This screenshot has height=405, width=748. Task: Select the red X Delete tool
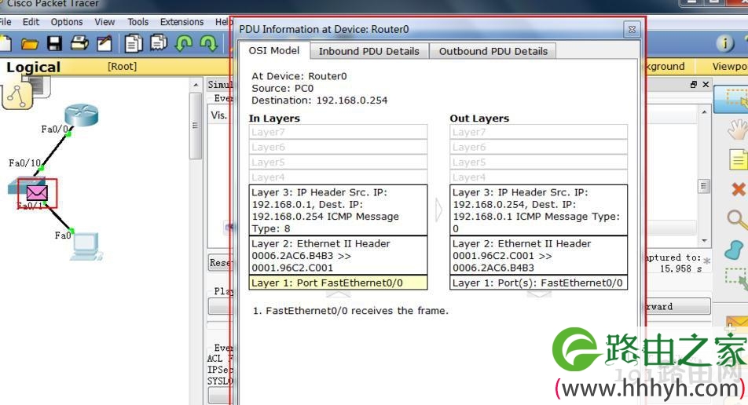(x=738, y=189)
